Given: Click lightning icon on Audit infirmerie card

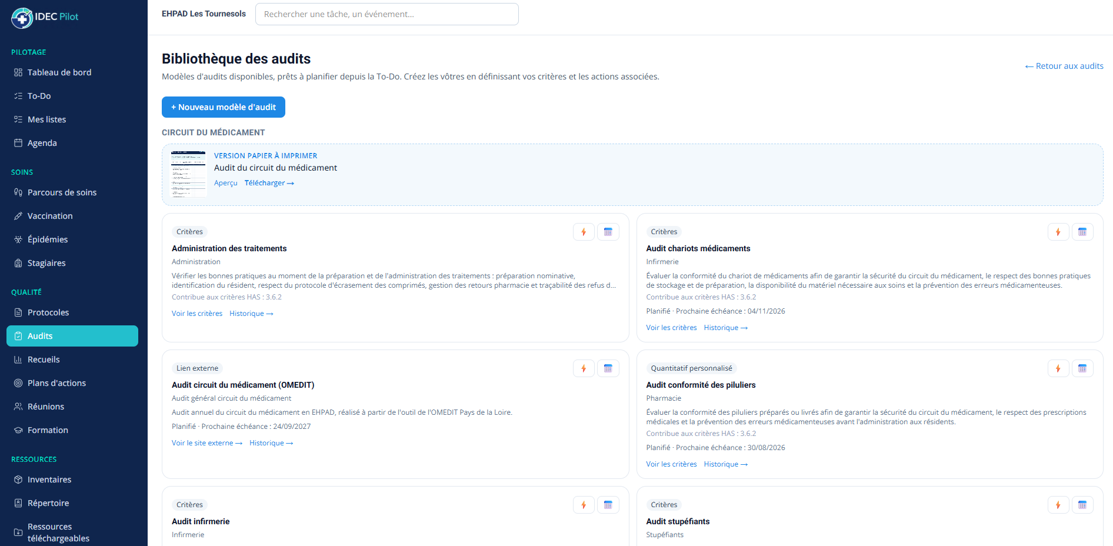Looking at the screenshot, I should 584,505.
